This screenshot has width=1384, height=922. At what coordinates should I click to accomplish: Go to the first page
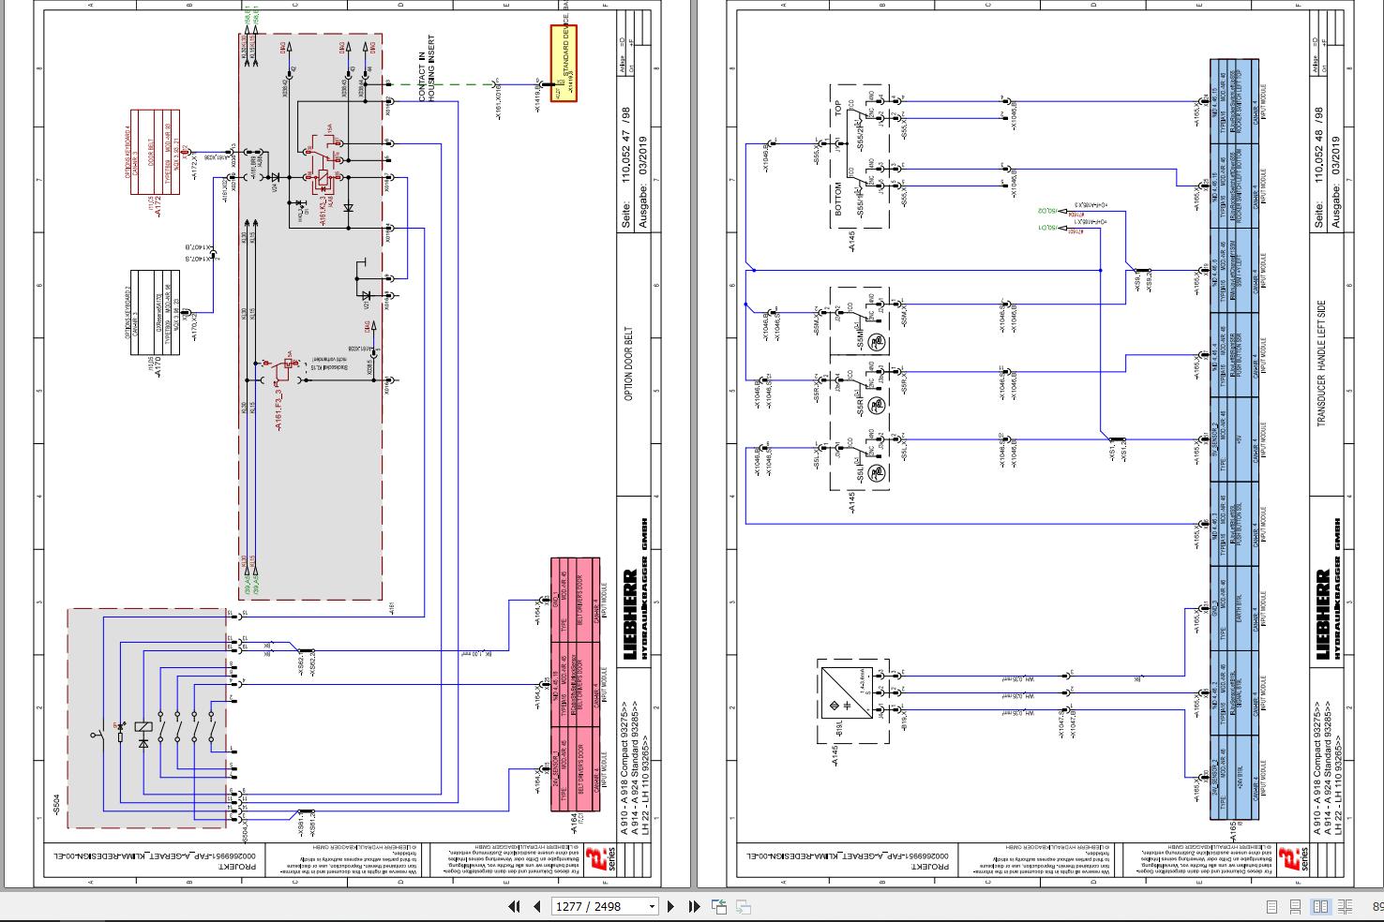[513, 906]
